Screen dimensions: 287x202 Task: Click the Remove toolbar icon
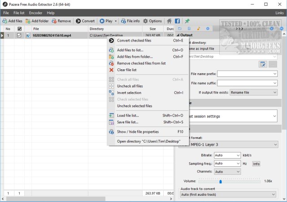pos(54,21)
